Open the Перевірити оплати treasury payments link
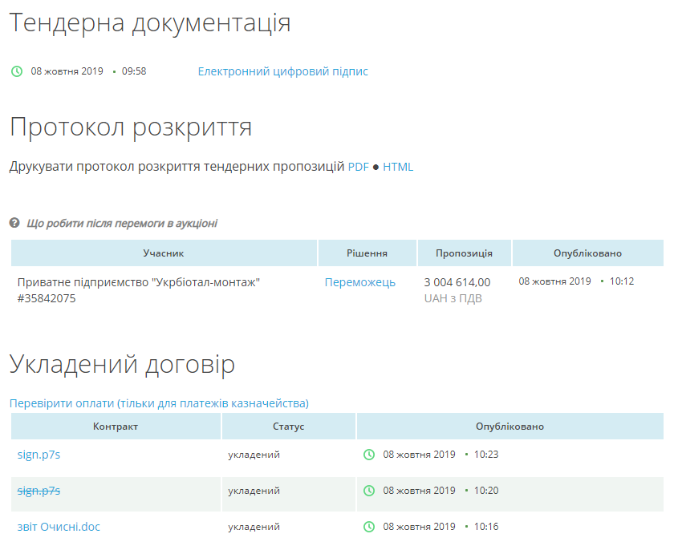Viewport: 678px width, 542px height. [159, 403]
